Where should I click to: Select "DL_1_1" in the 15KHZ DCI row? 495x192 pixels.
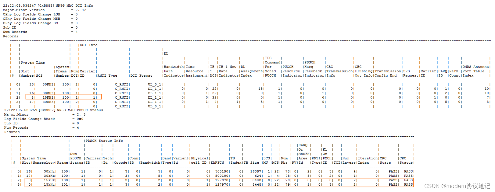154,97
